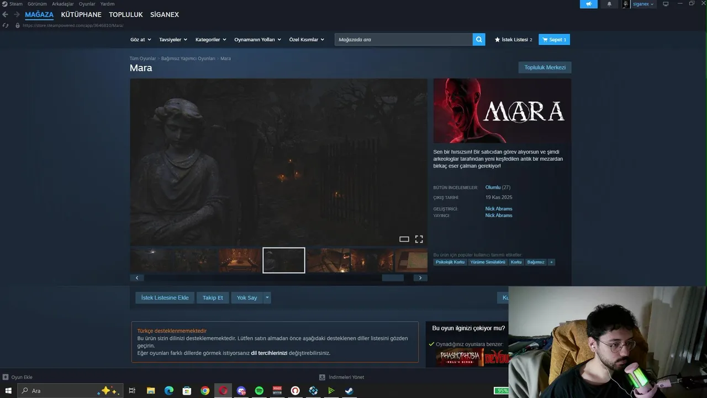Screen dimensions: 707x398
Task: Expand the Kategoriler dropdown
Action: (x=210, y=39)
